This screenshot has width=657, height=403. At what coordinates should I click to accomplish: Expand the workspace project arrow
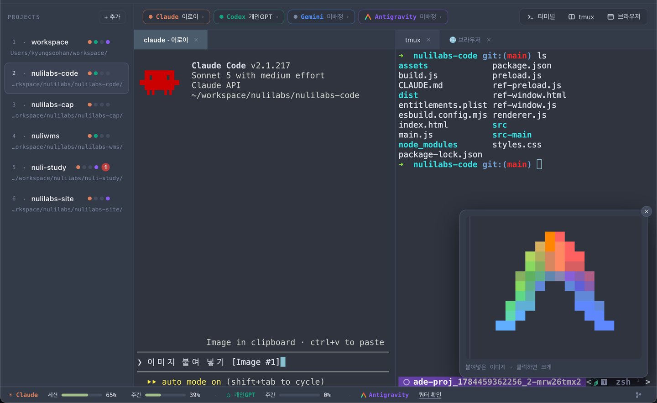(24, 42)
